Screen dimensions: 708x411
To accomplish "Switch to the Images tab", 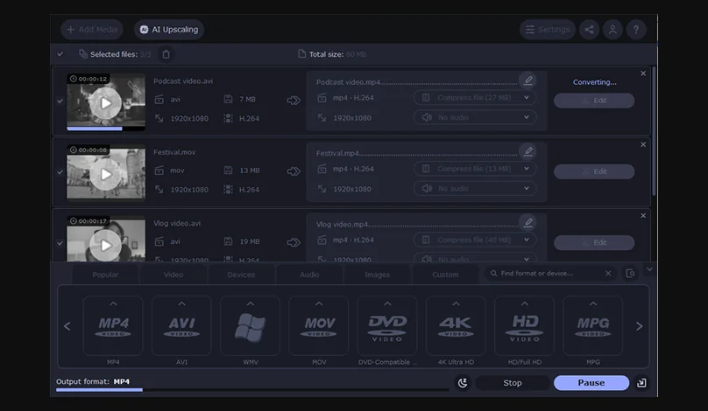I will pos(377,275).
